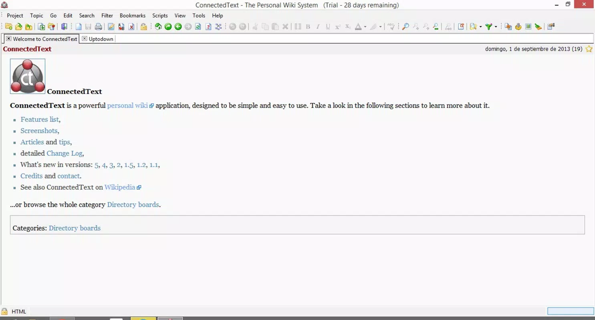Print the current topic

pos(98,27)
